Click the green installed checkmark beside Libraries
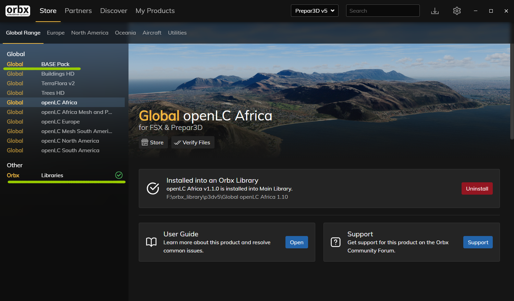This screenshot has height=301, width=514. [119, 175]
